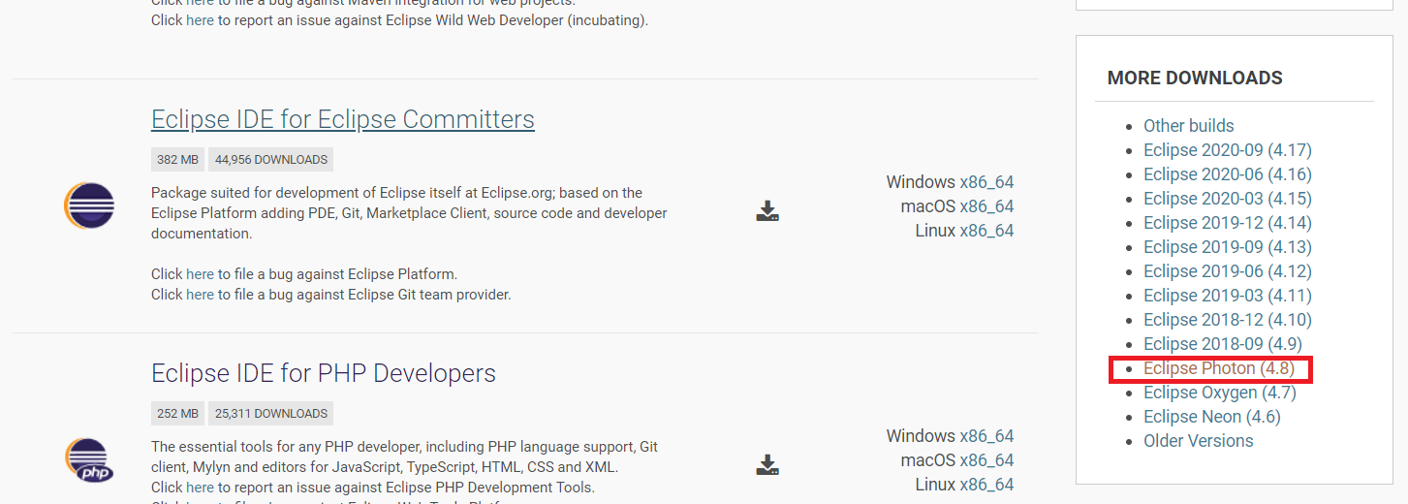1408x504 pixels.
Task: Open Eclipse 2019-03 (4.11) downloads
Action: pyautogui.click(x=1228, y=296)
